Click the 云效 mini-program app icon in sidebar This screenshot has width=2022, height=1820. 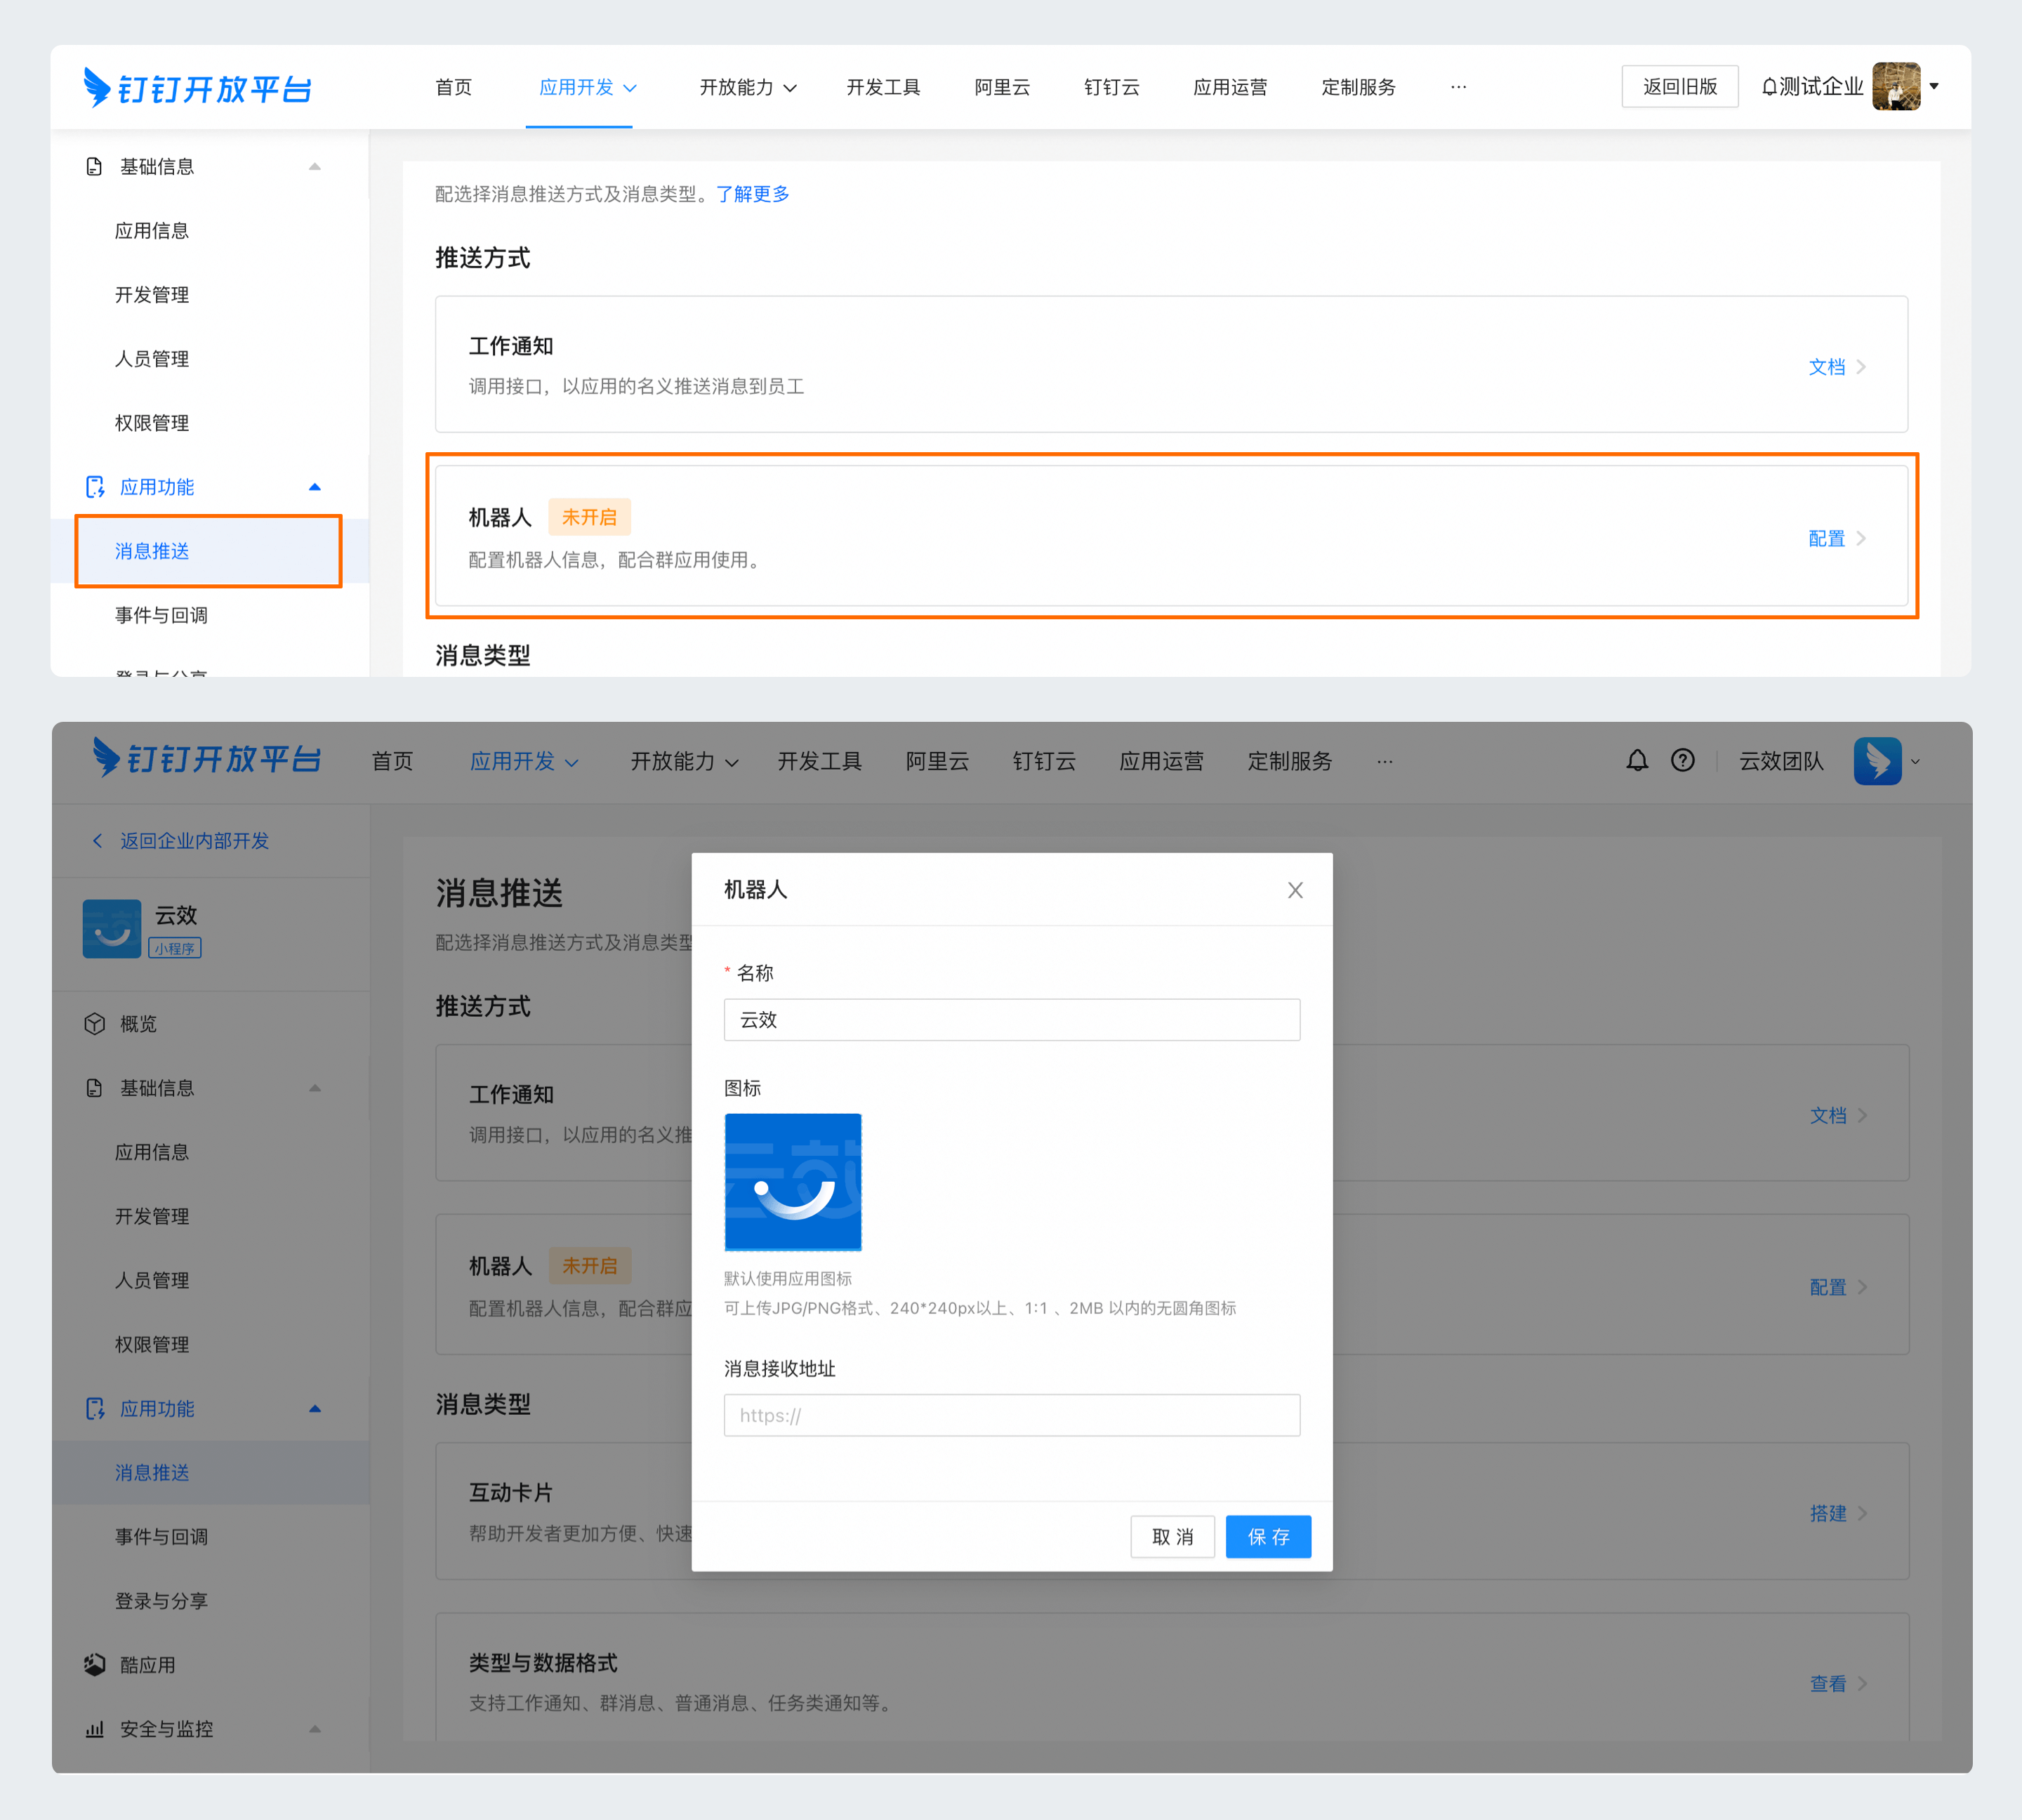pyautogui.click(x=112, y=929)
